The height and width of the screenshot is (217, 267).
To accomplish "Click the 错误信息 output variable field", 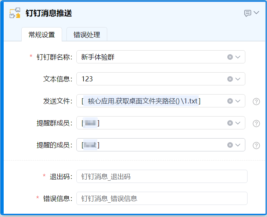I will click(x=162, y=198).
